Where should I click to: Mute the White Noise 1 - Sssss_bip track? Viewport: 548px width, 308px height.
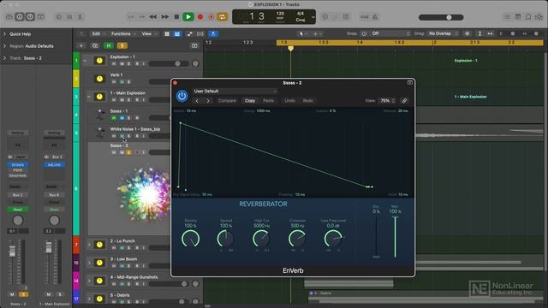(122, 135)
